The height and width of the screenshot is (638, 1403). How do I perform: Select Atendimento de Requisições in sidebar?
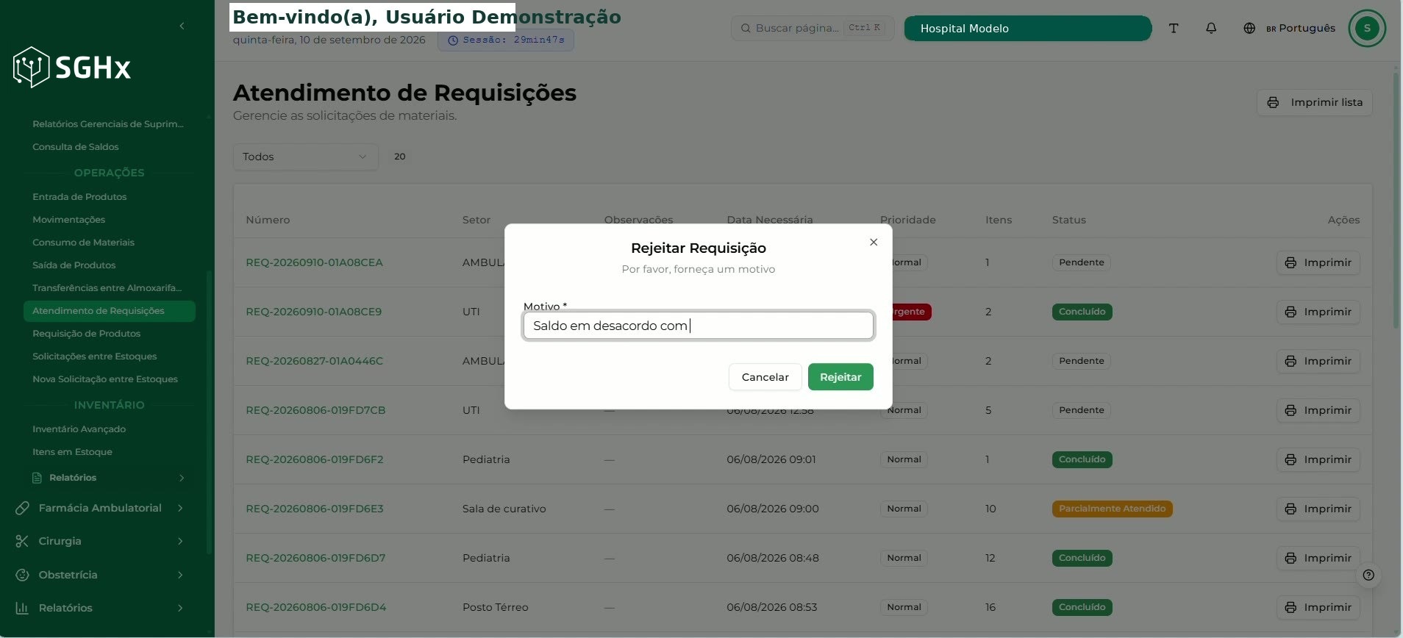[110, 311]
